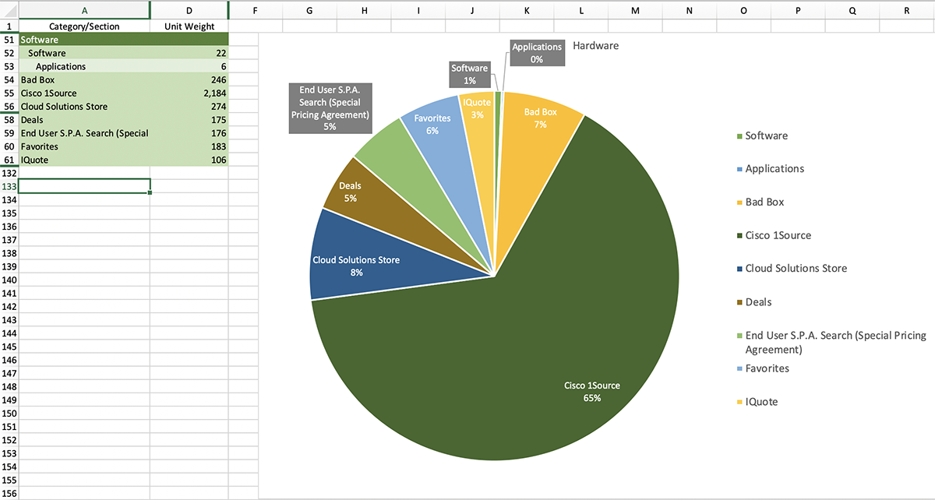The image size is (935, 500).
Task: Click the value 176 cell
Action: click(189, 133)
